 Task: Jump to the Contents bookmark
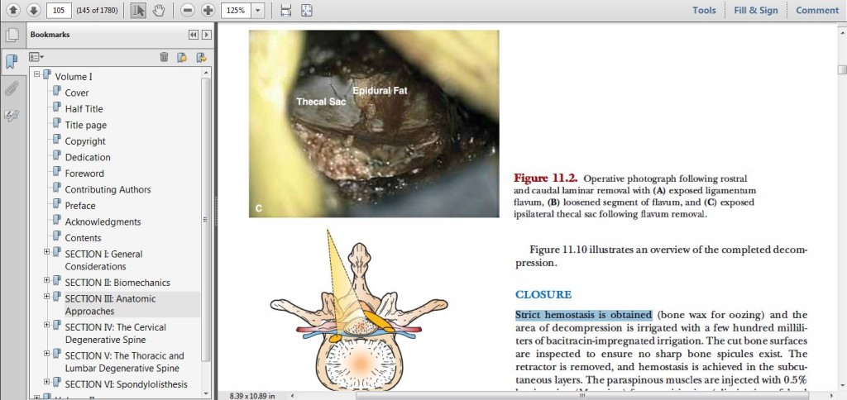[84, 238]
